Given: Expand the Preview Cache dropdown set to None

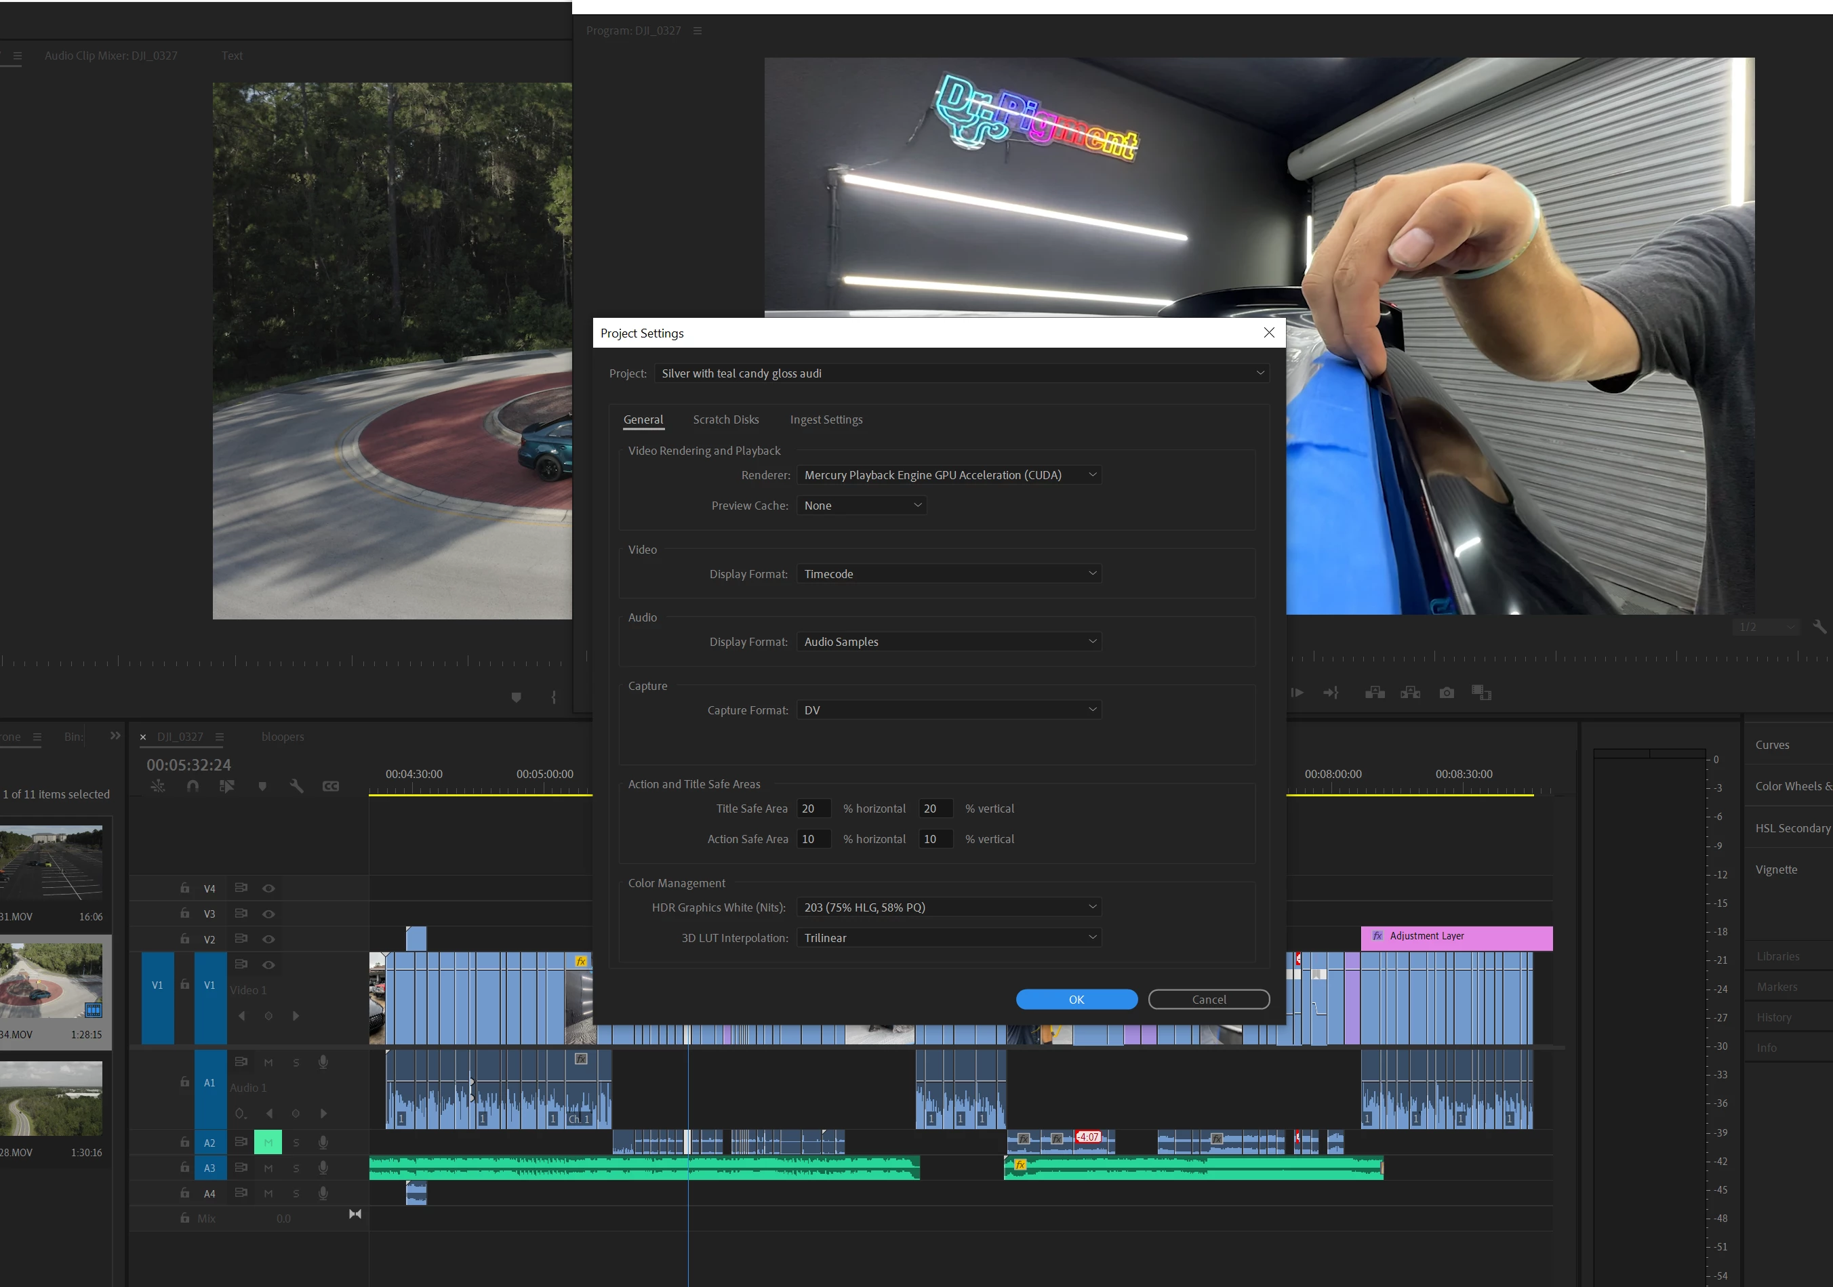Looking at the screenshot, I should click(x=862, y=506).
